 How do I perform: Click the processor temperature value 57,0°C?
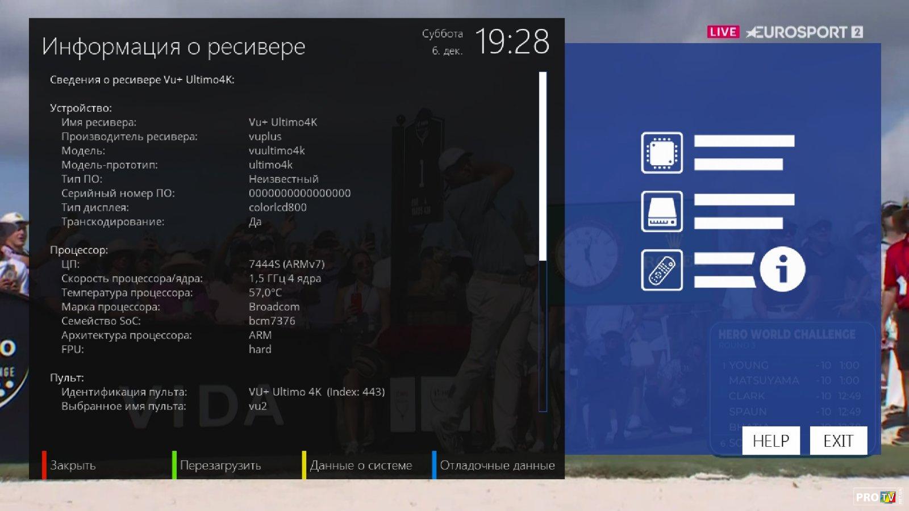(265, 292)
